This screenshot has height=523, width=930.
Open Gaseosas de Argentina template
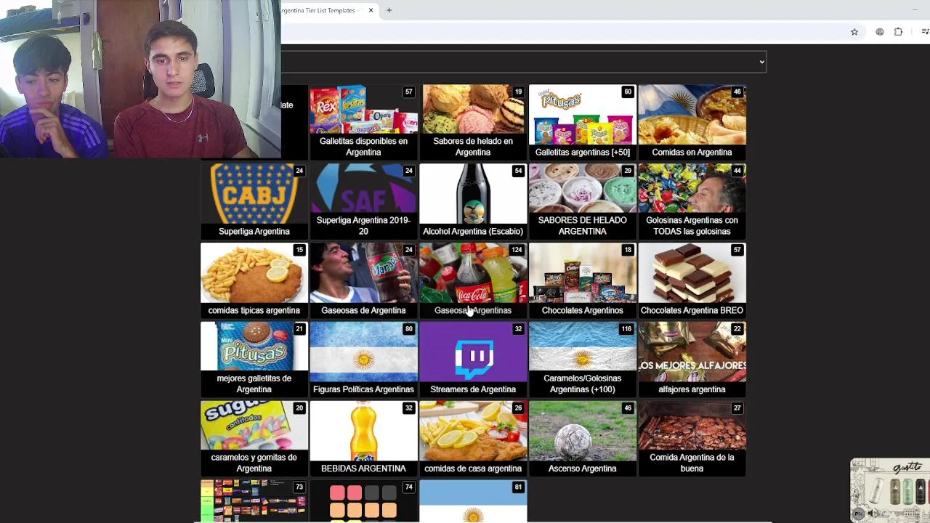coord(363,280)
